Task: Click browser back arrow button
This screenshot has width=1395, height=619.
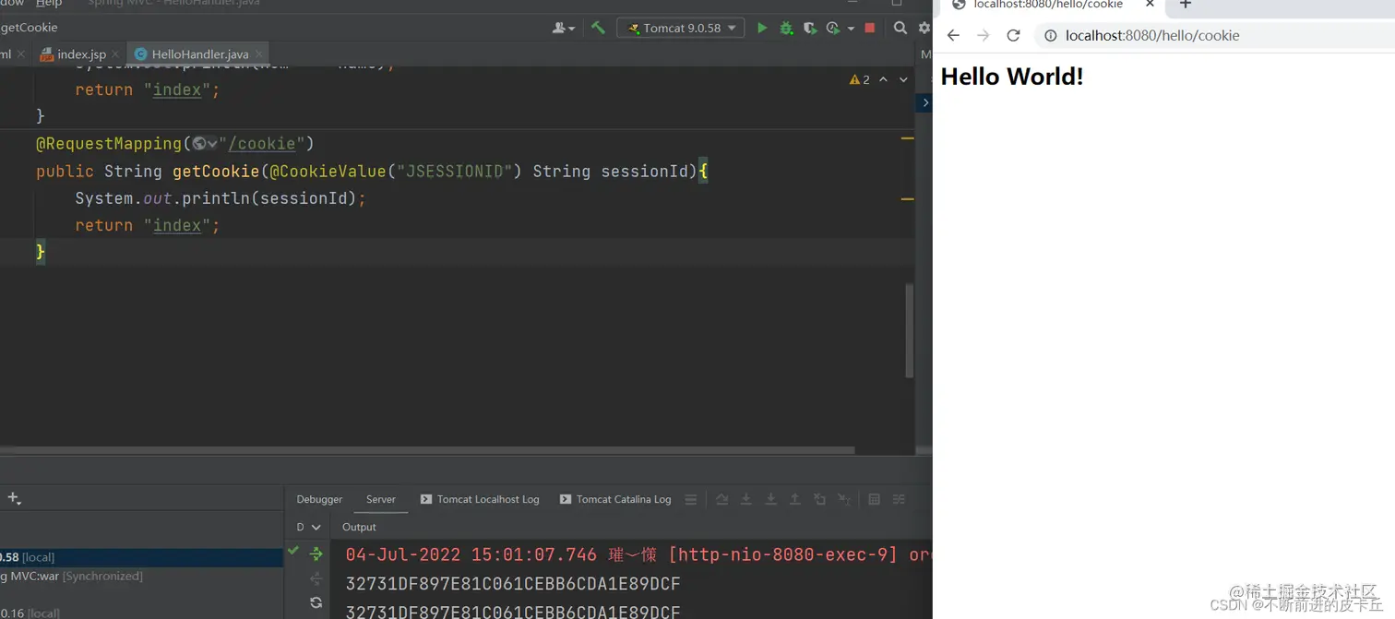Action: coord(953,35)
